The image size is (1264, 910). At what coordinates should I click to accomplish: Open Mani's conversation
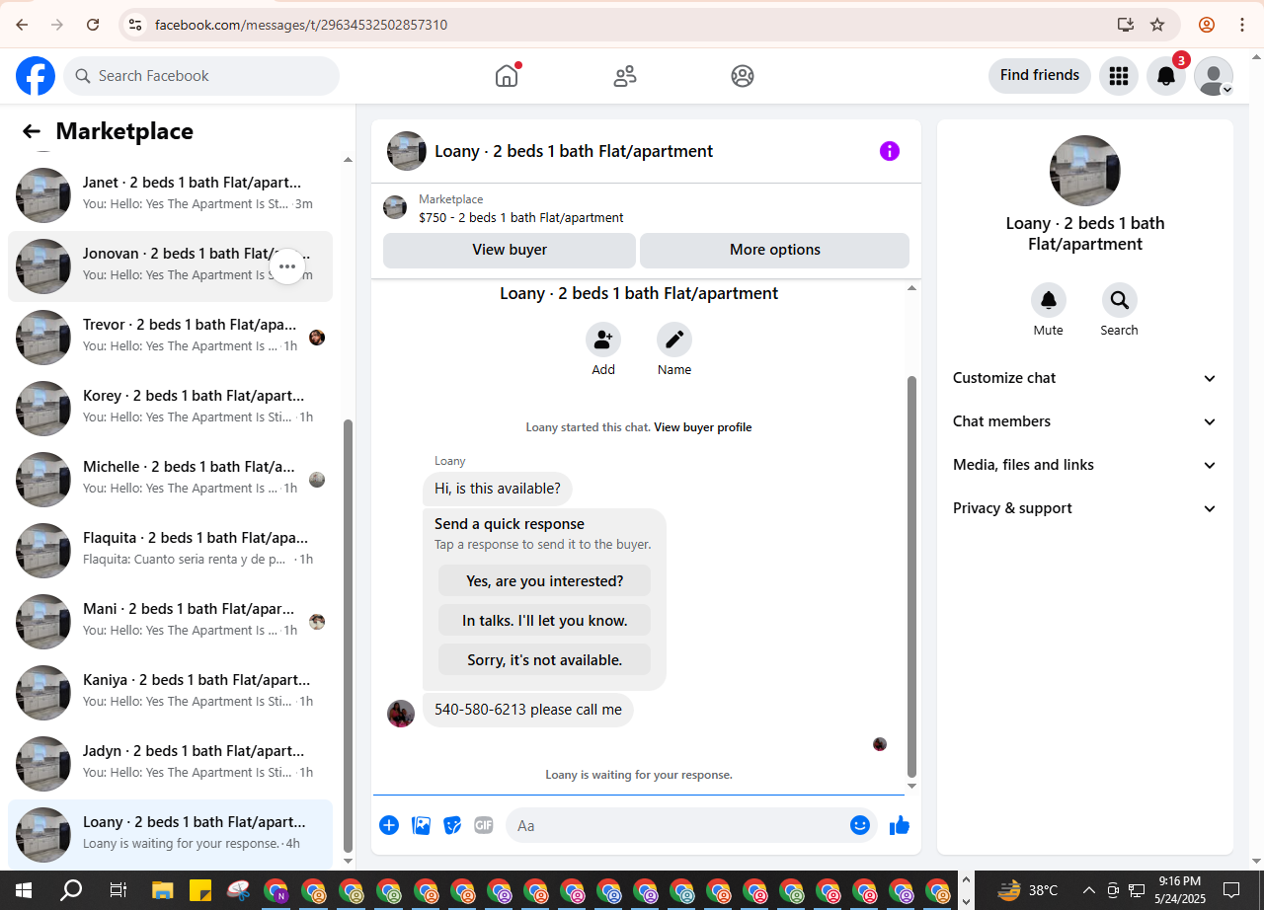coord(170,622)
